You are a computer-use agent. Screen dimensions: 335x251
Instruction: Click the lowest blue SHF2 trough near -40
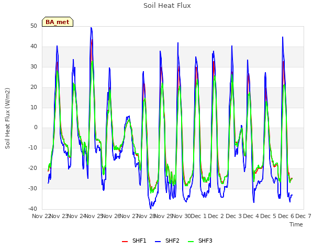151,208
